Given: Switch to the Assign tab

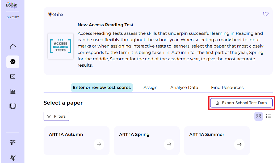Looking at the screenshot, I should click(150, 88).
